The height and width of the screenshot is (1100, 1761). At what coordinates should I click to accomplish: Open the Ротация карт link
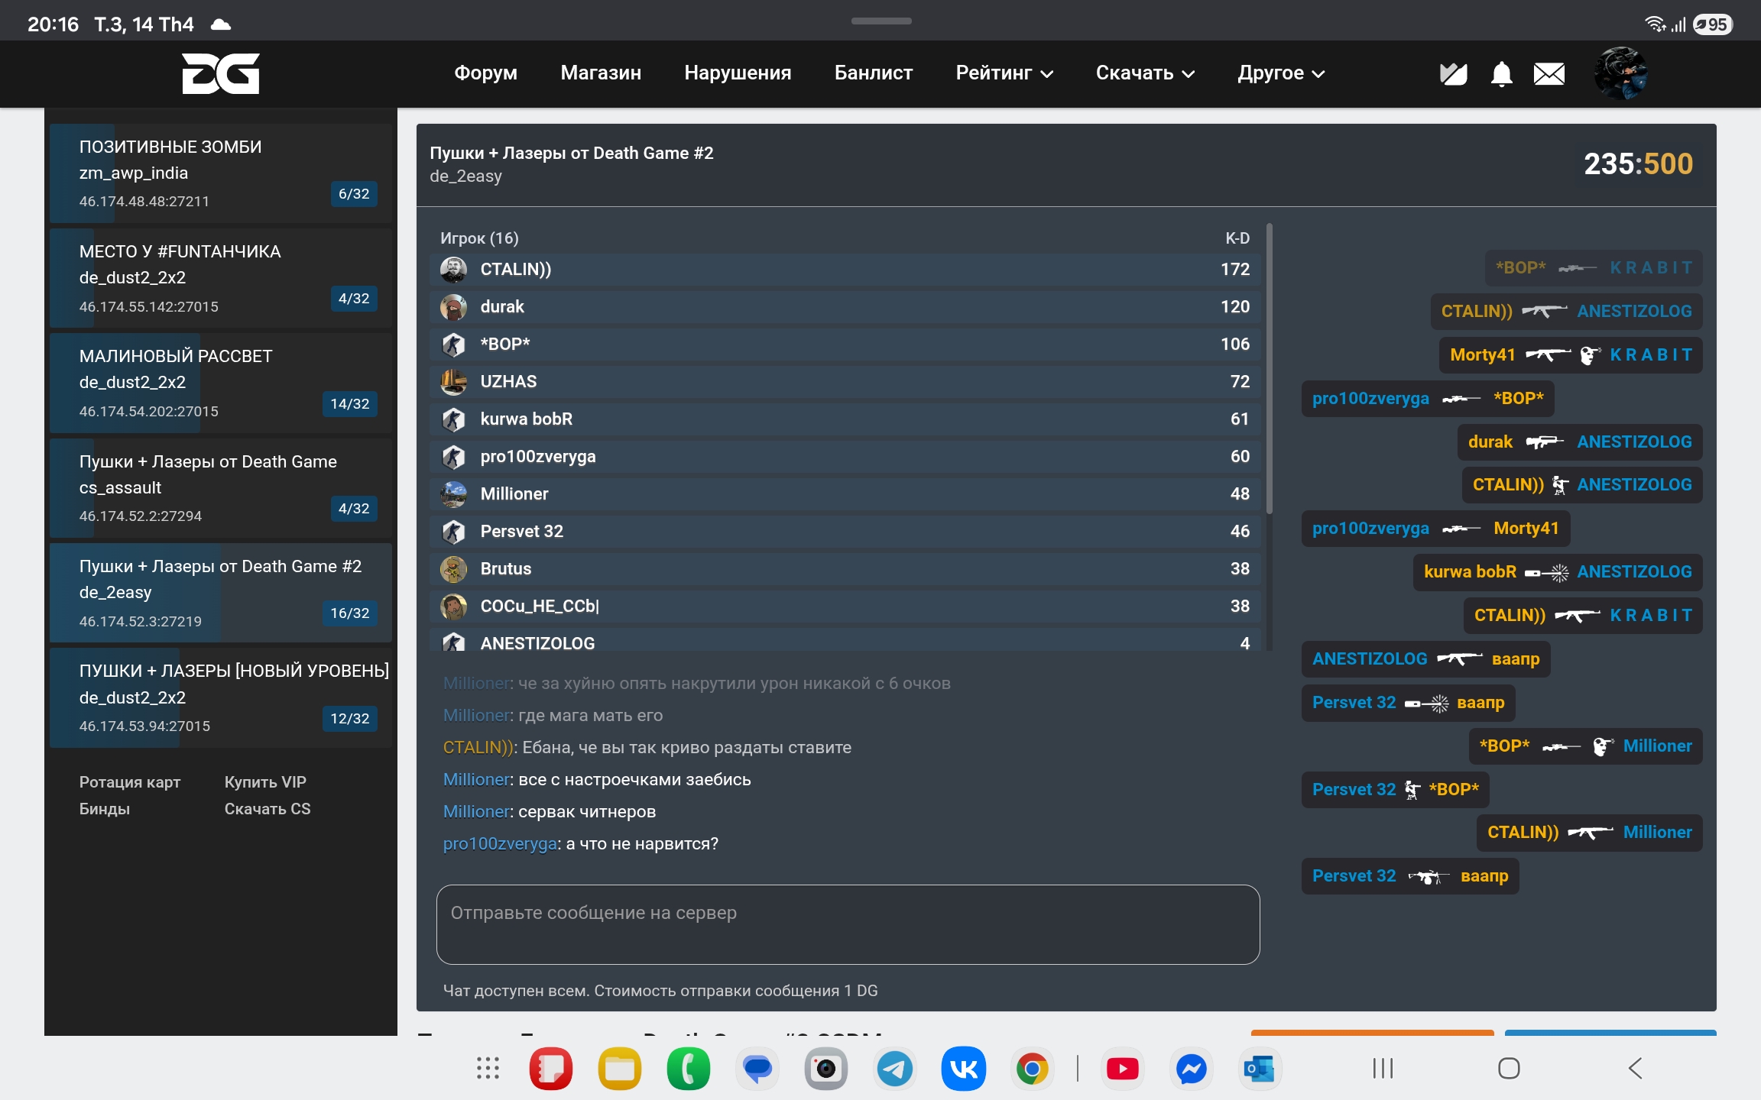pos(130,781)
